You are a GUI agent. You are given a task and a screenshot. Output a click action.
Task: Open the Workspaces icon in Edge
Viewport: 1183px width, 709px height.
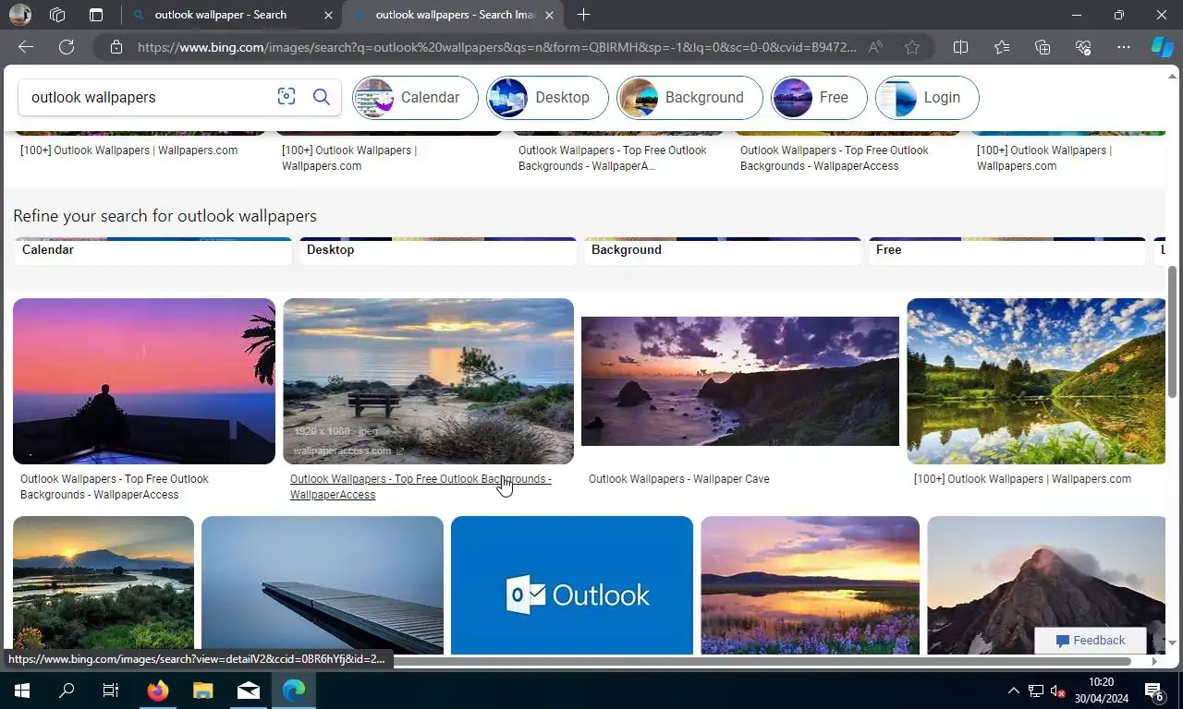tap(57, 15)
